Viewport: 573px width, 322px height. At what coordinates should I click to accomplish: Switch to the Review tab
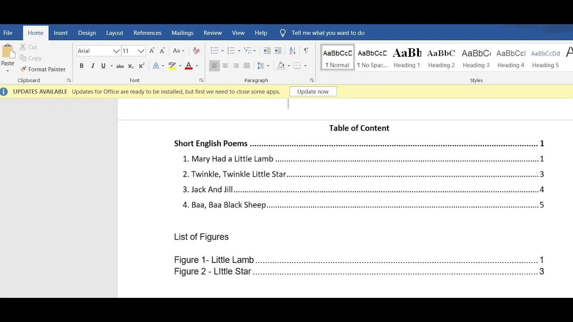tap(213, 33)
